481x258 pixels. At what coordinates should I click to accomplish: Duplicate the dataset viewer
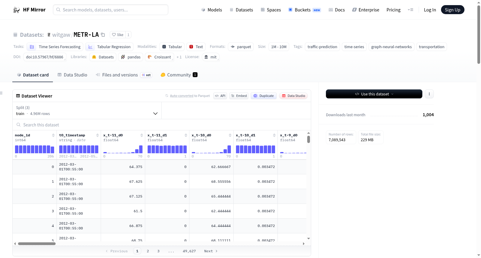(264, 96)
